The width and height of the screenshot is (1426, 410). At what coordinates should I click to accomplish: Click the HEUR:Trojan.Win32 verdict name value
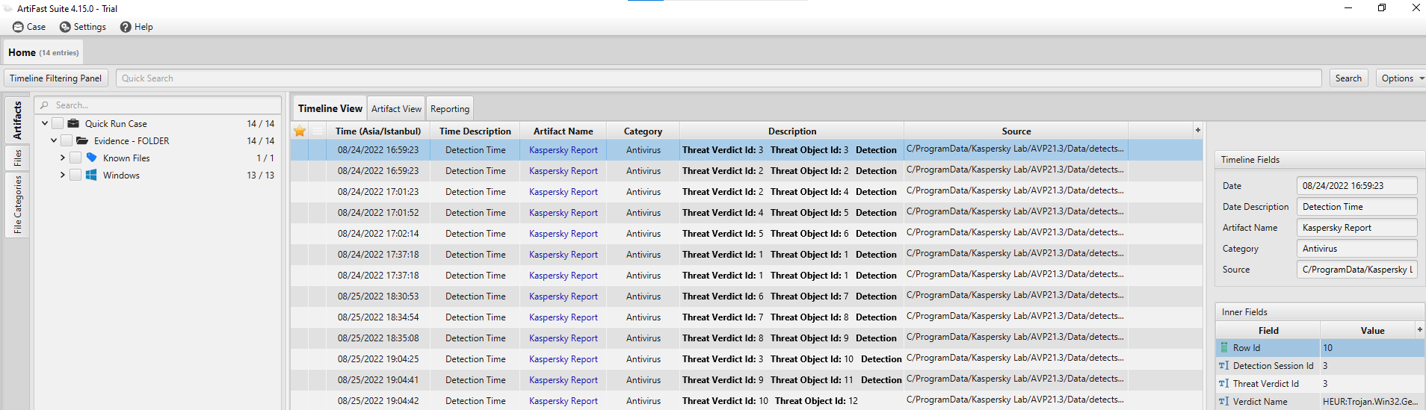coord(1370,401)
